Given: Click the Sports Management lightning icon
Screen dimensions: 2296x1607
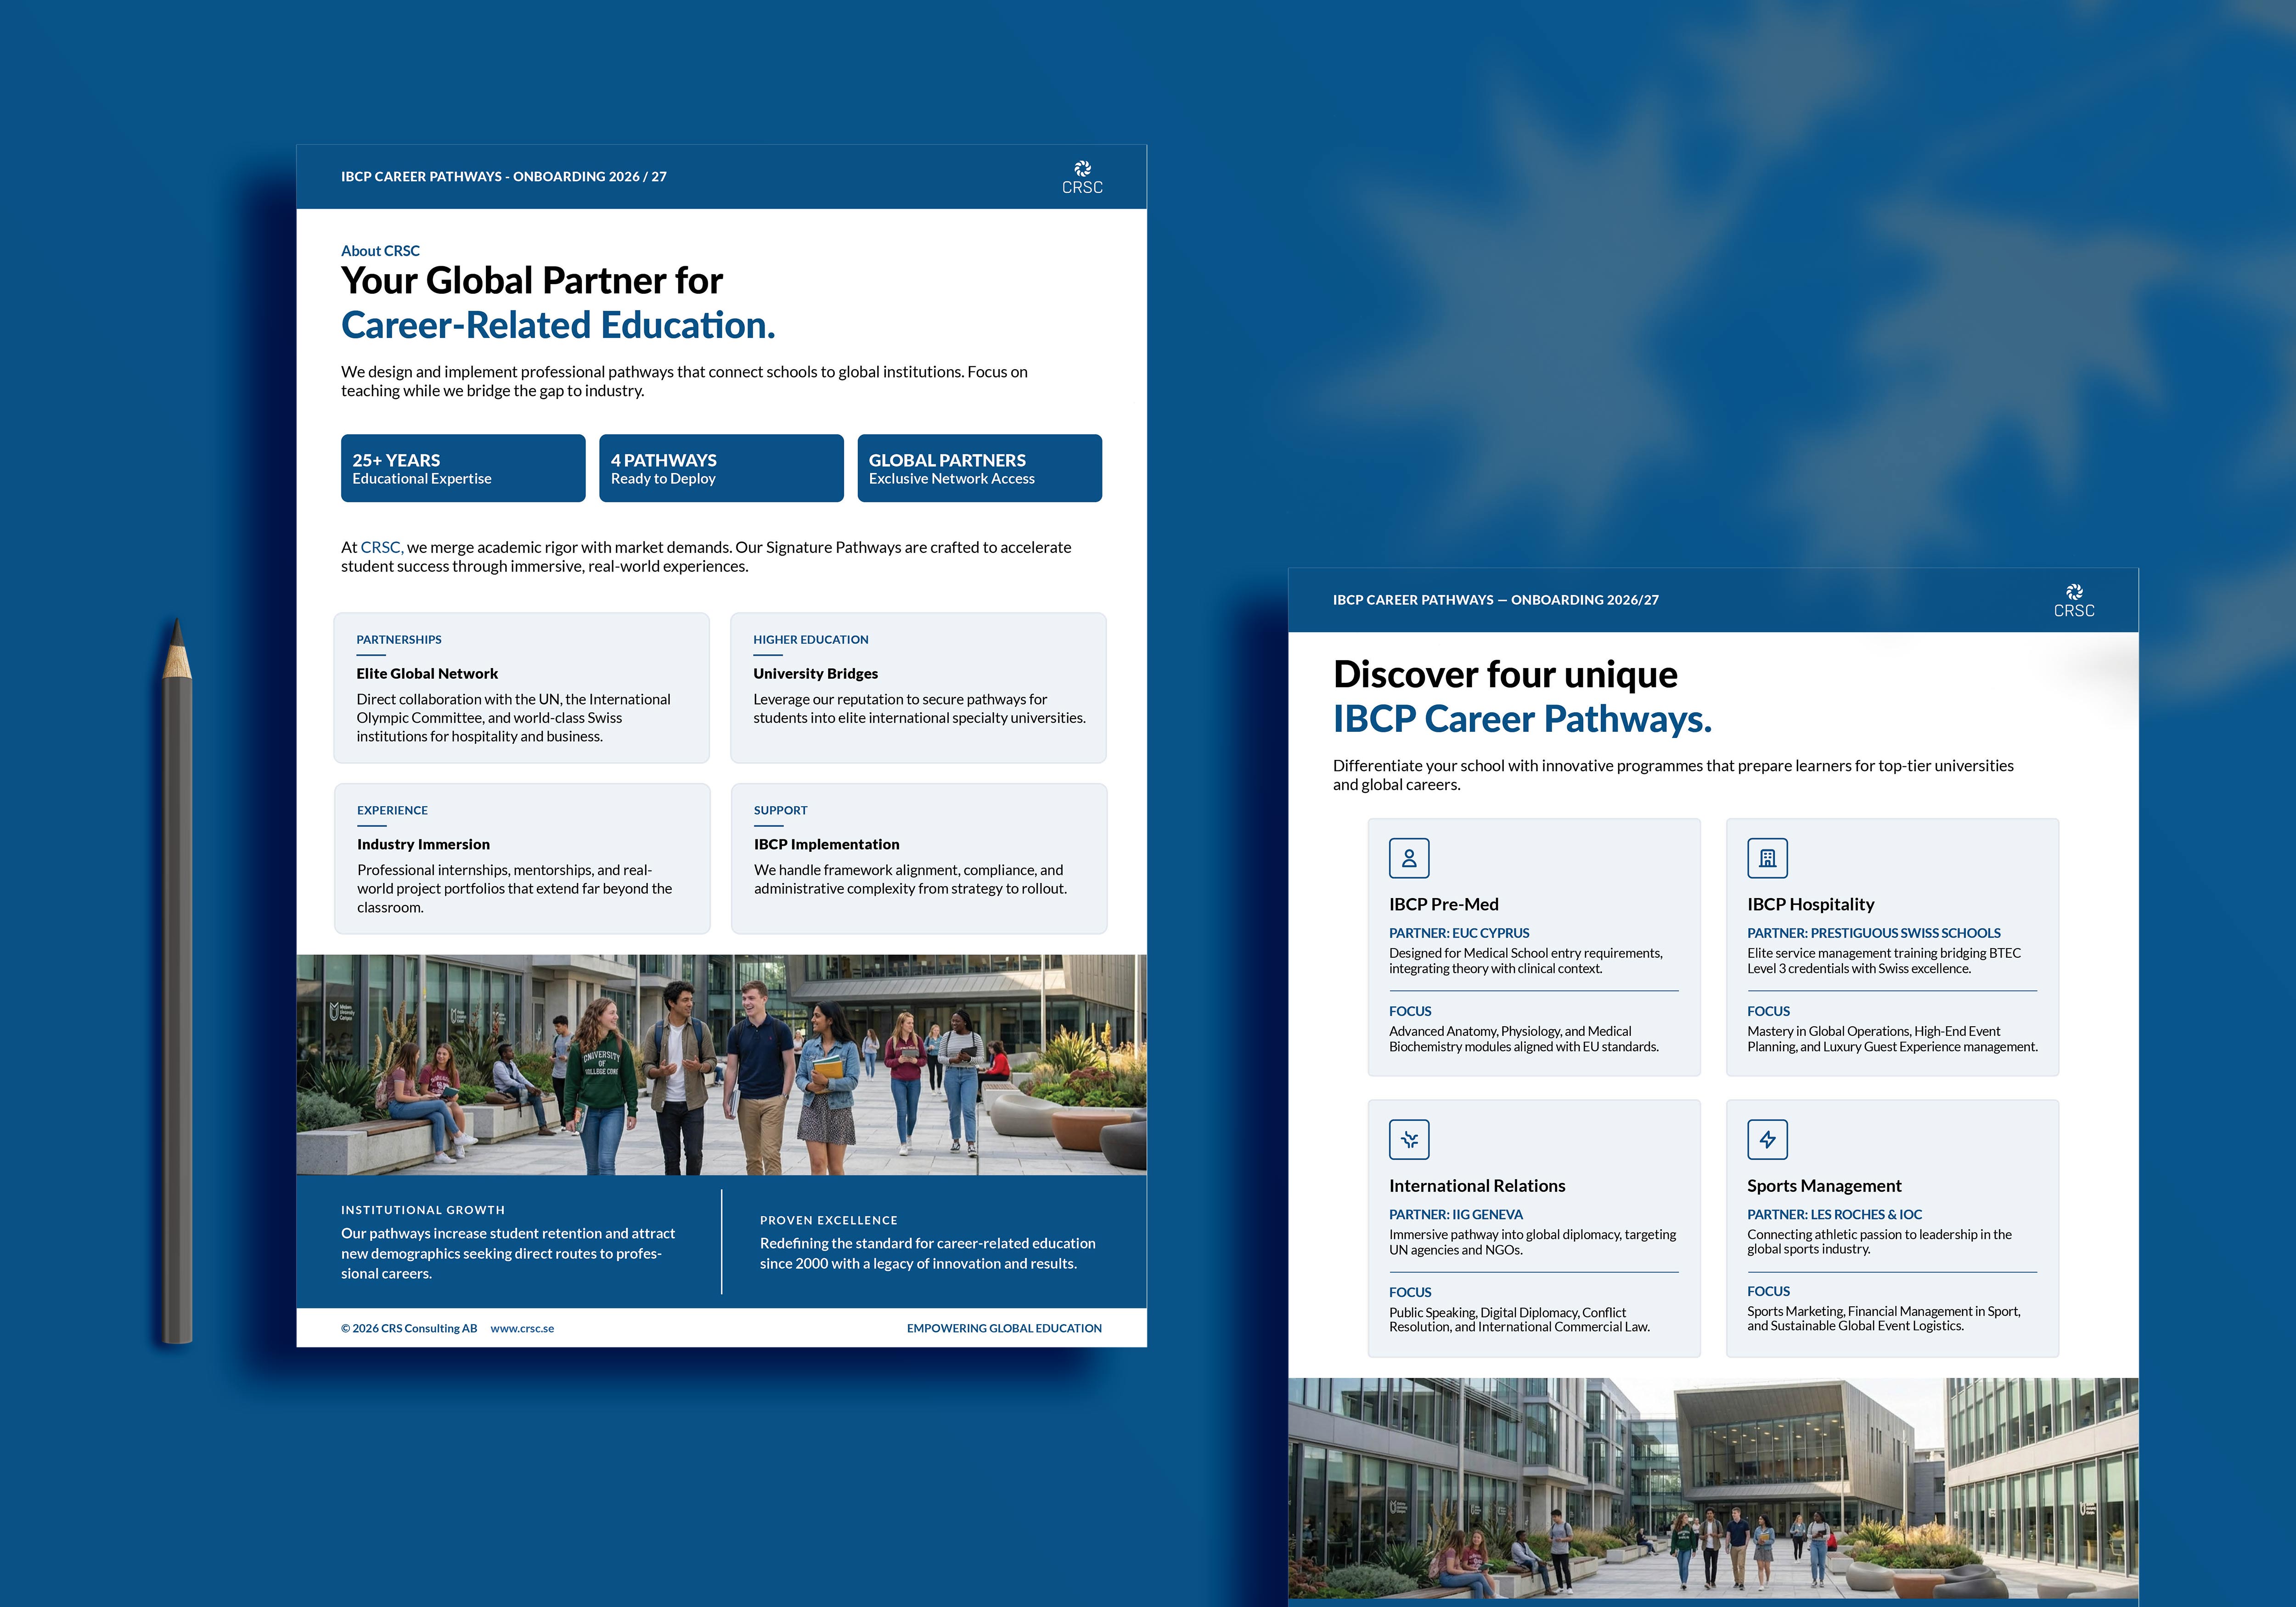Looking at the screenshot, I should (x=1767, y=1139).
